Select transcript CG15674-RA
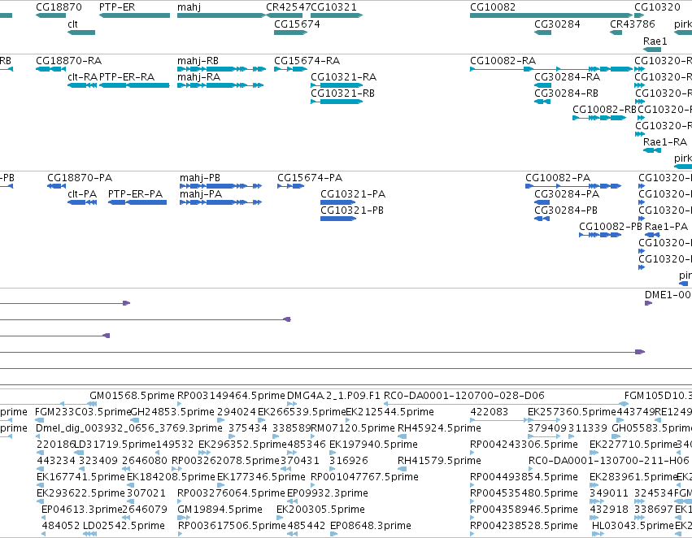The image size is (692, 538). (291, 69)
